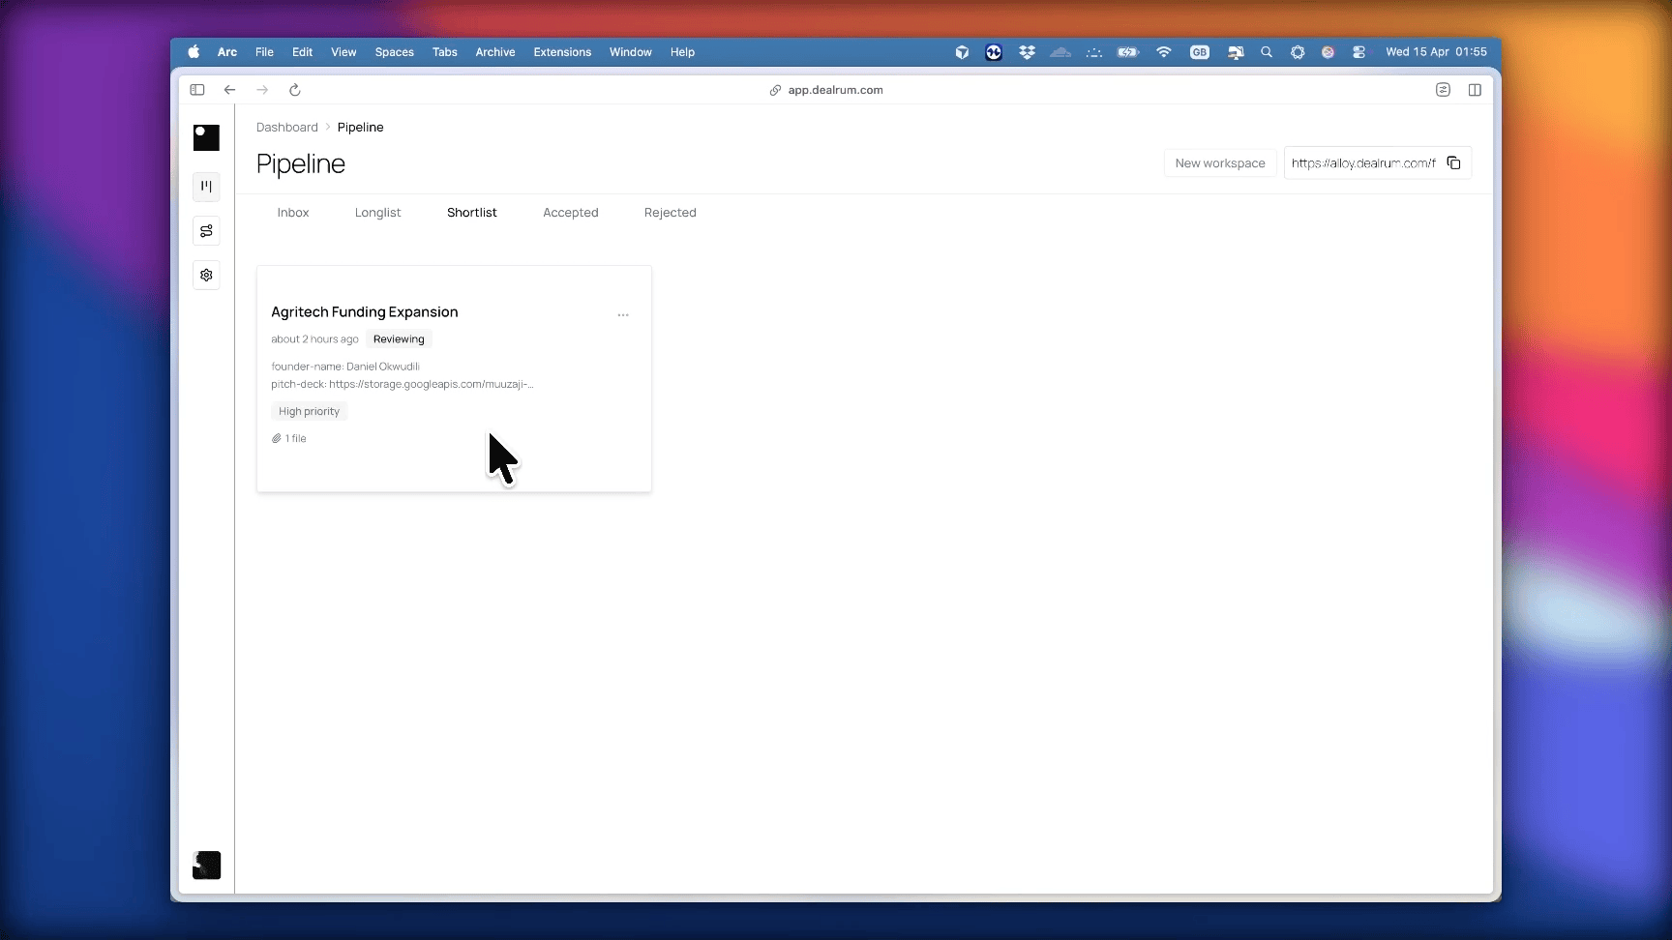Viewport: 1672px width, 940px height.
Task: Click the app.dealrum.com address bar
Action: (834, 90)
